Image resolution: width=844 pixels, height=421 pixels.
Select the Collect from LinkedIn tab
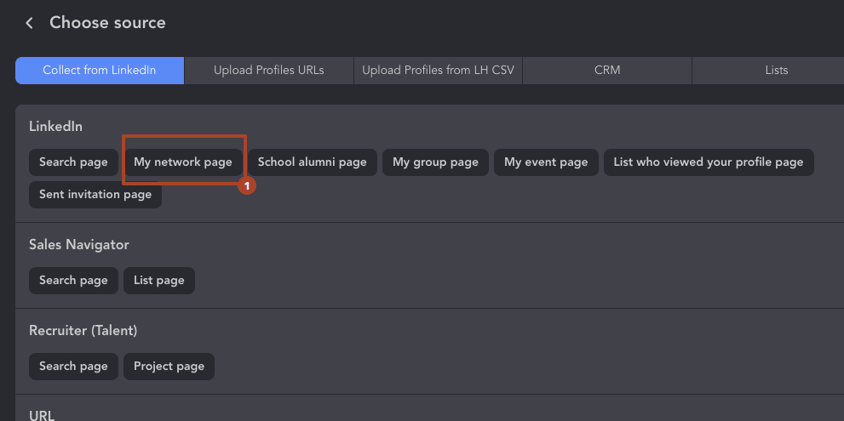[100, 71]
